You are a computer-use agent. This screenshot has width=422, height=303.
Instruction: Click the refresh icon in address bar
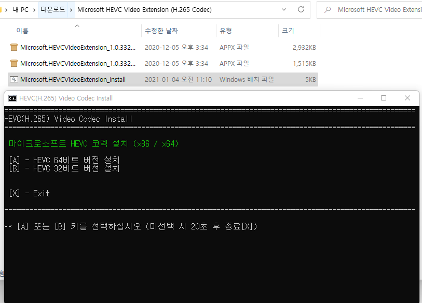click(x=301, y=10)
